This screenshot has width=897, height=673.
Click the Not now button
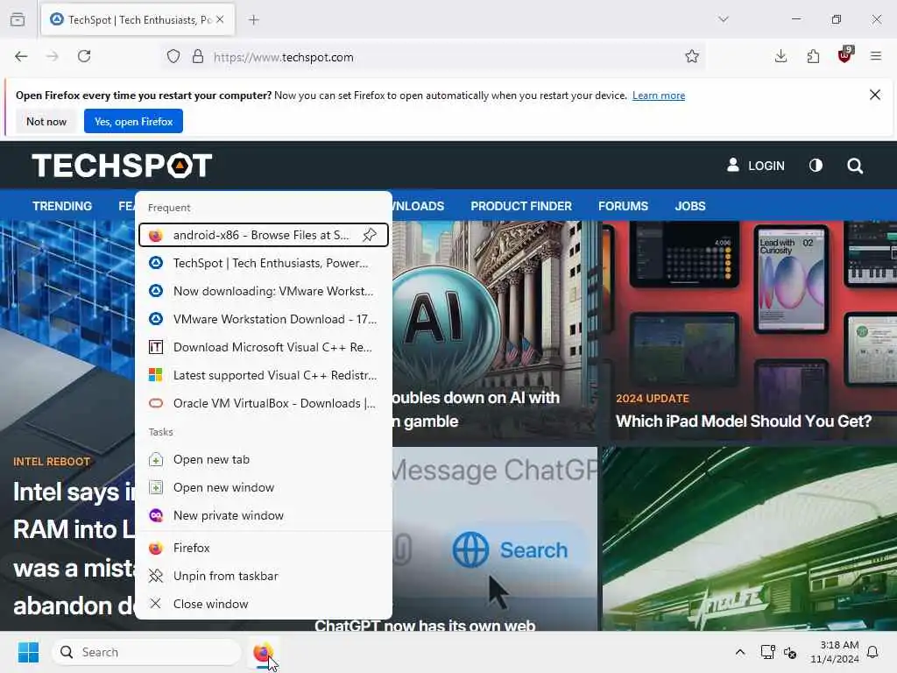(x=46, y=121)
